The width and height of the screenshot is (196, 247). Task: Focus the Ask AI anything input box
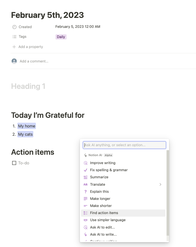[124, 145]
